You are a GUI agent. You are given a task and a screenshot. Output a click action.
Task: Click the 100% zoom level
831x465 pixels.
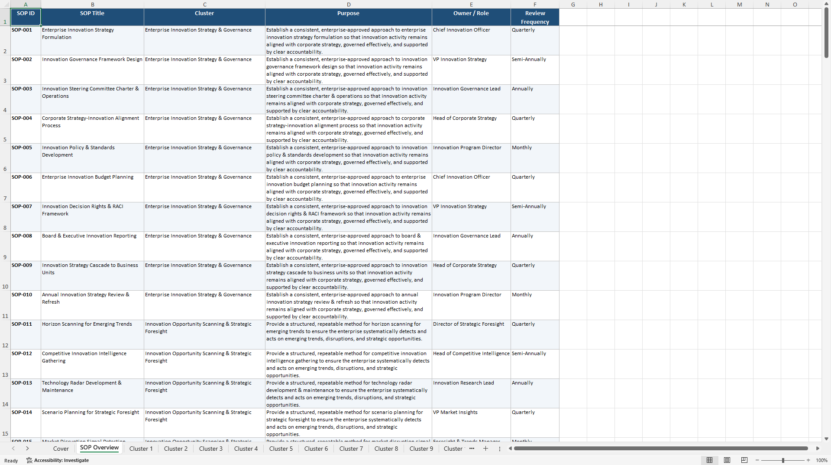point(821,460)
